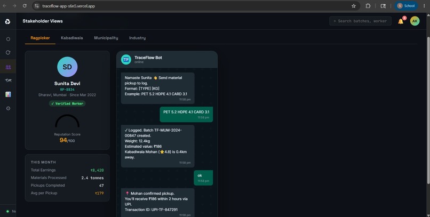Open the browser three-dot menu
The width and height of the screenshot is (430, 217).
click(x=424, y=6)
